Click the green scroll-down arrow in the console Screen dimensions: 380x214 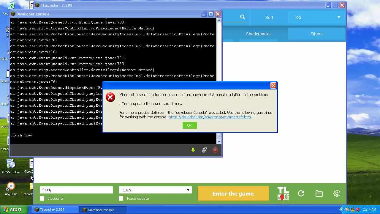point(193,150)
